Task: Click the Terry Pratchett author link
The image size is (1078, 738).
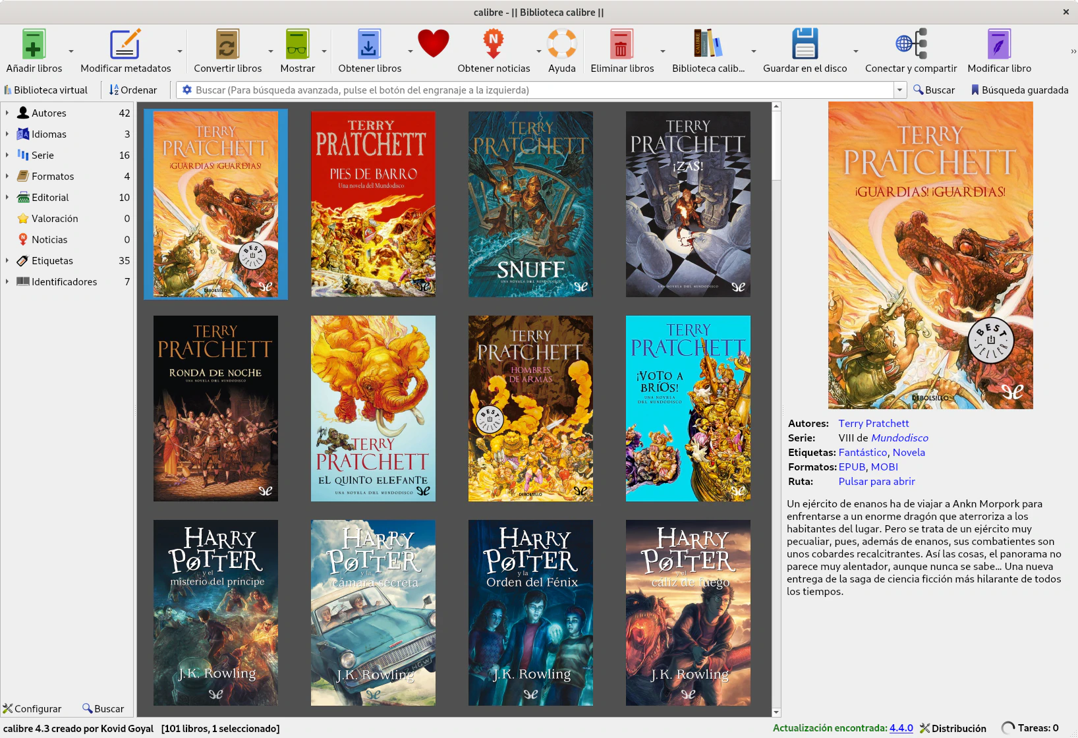Action: pyautogui.click(x=873, y=424)
